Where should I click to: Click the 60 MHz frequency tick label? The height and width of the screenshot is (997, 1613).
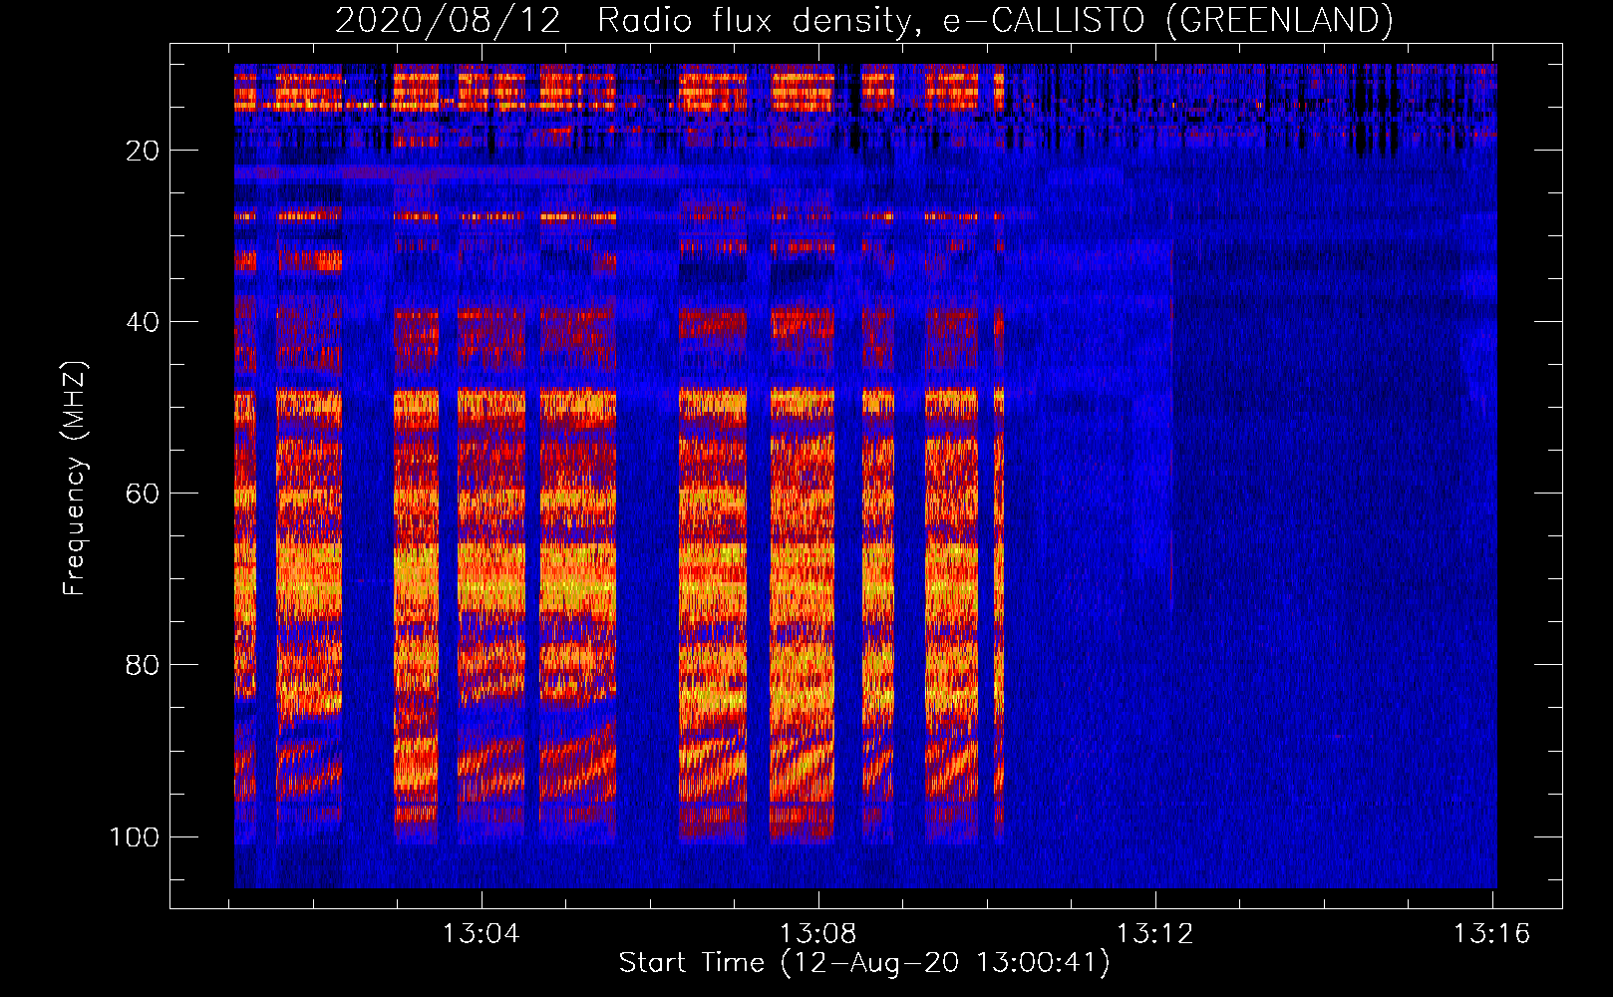click(x=143, y=494)
